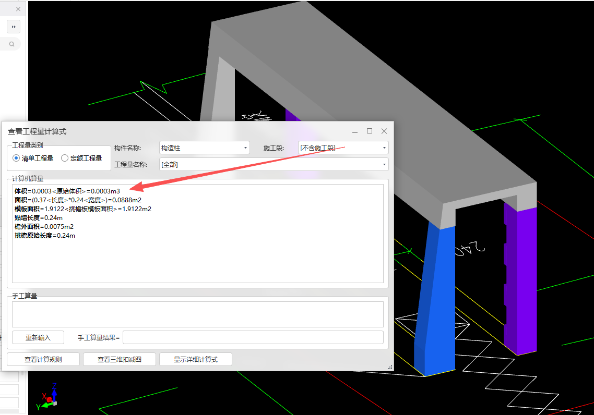
Task: Close the 查看工程量计算式 dialog
Action: pyautogui.click(x=384, y=131)
